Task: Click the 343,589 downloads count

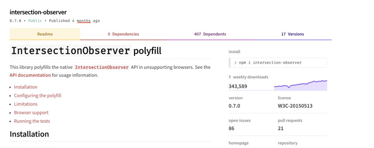Action: click(x=238, y=86)
